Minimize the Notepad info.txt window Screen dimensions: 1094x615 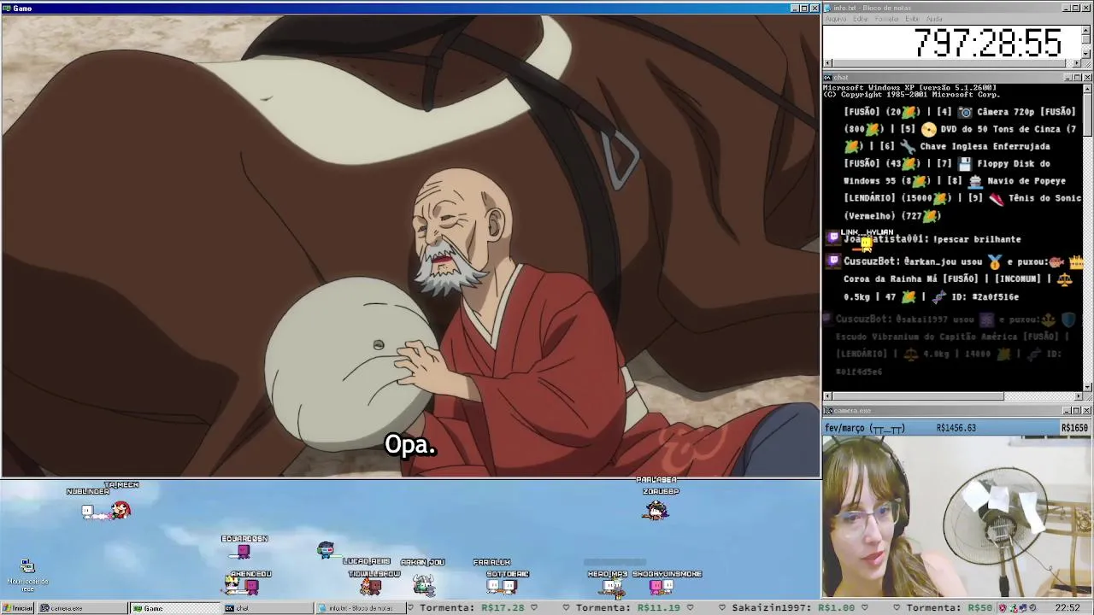coord(1067,8)
